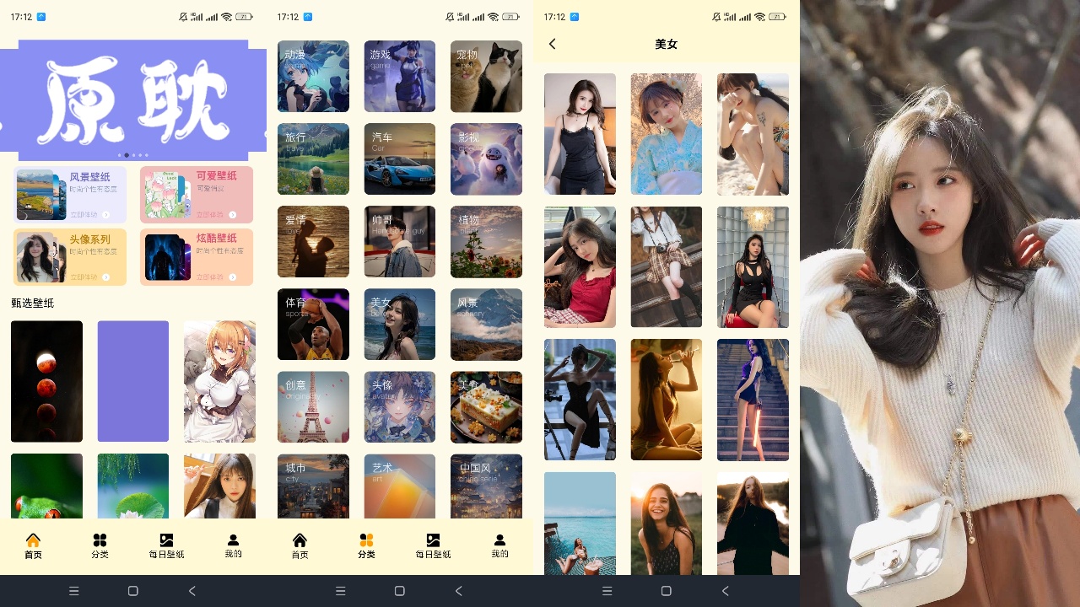The image size is (1080, 607).
Task: Tap the 立即体验 arrow on 炫酷壁纸 card
Action: (x=232, y=277)
